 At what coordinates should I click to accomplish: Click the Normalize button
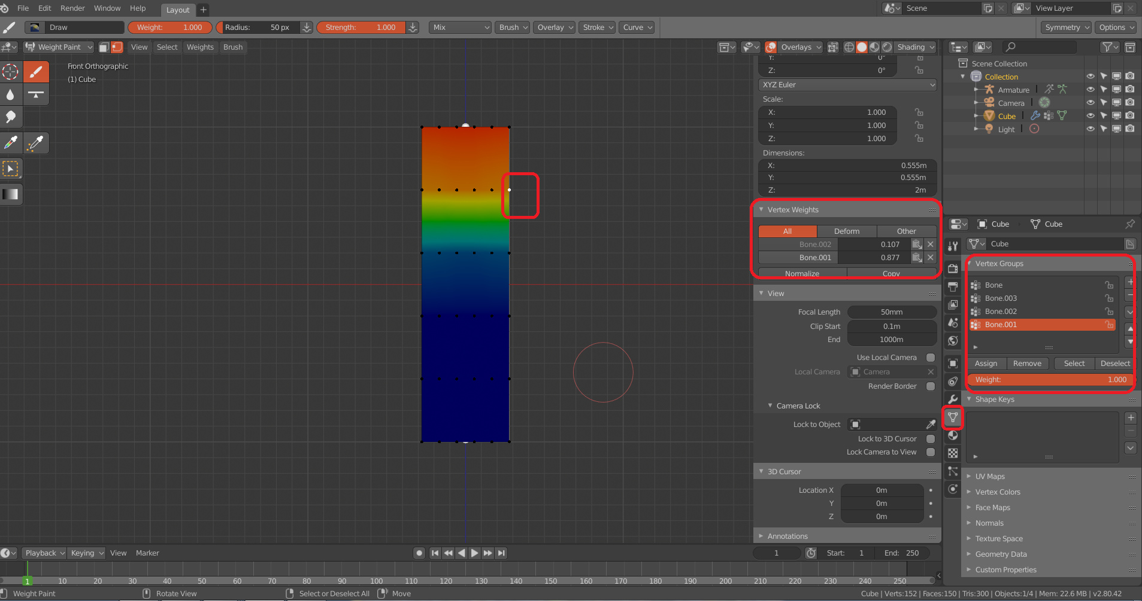coord(802,273)
